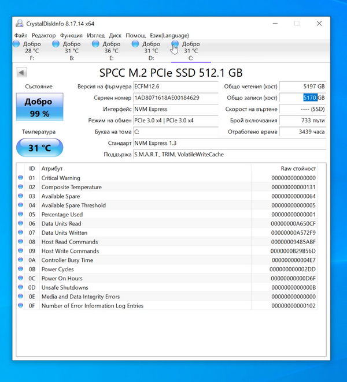Click status dot for Host Write Commands
This screenshot has height=382, width=347.
tap(20, 250)
